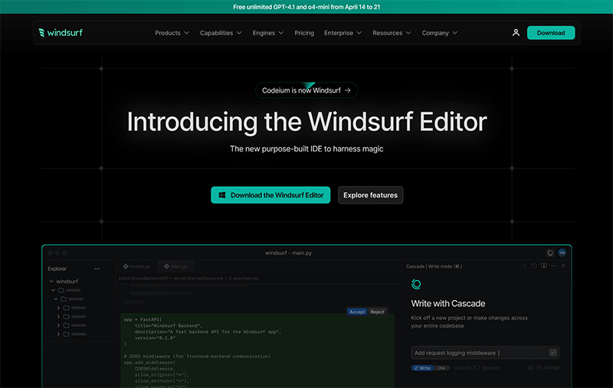Click the Windows logo on the download button
Screen dimensions: 613x388
pos(221,195)
